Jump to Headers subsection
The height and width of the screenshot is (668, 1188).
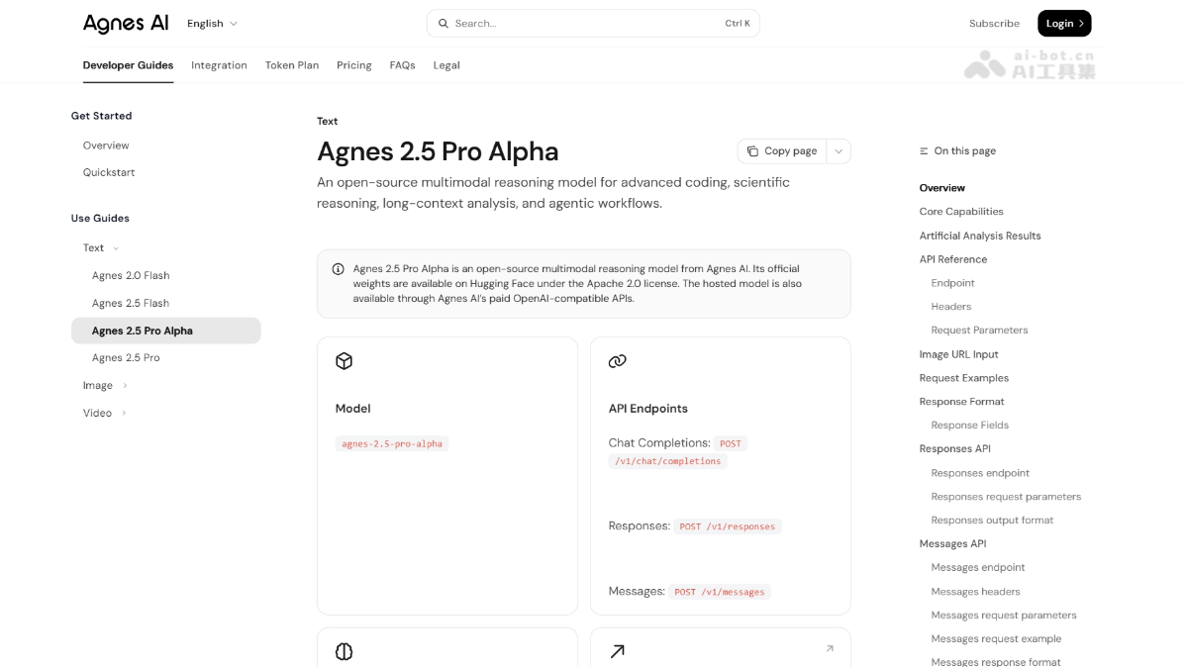click(950, 307)
